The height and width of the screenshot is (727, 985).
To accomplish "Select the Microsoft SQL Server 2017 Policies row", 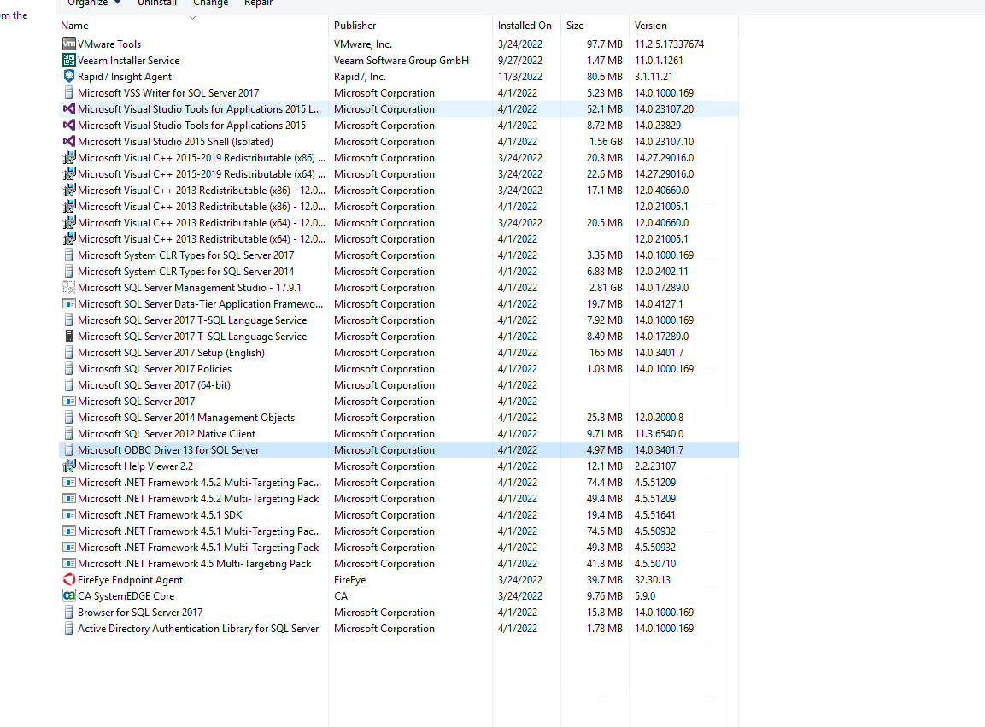I will 399,369.
